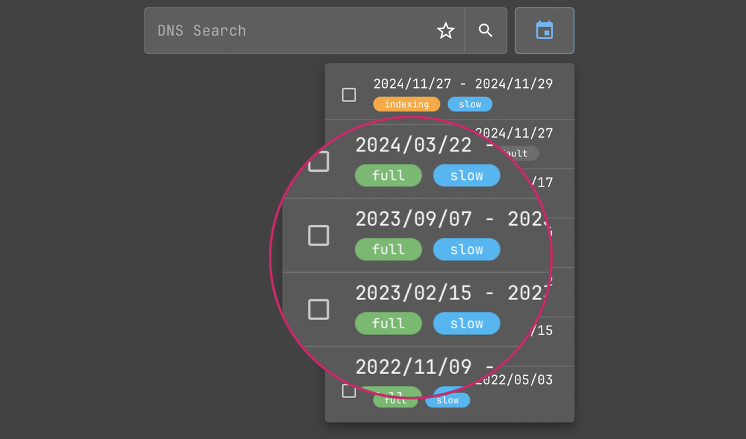Click the DNS Search input field
The height and width of the screenshot is (439, 746).
(x=289, y=30)
